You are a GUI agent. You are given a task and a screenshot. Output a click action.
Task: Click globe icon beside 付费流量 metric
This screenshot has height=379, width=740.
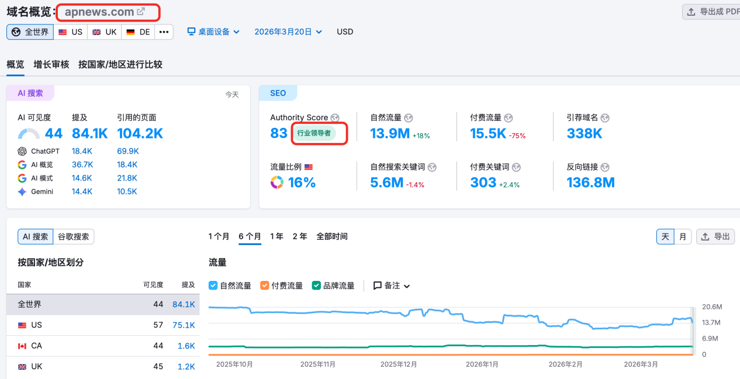click(x=509, y=118)
